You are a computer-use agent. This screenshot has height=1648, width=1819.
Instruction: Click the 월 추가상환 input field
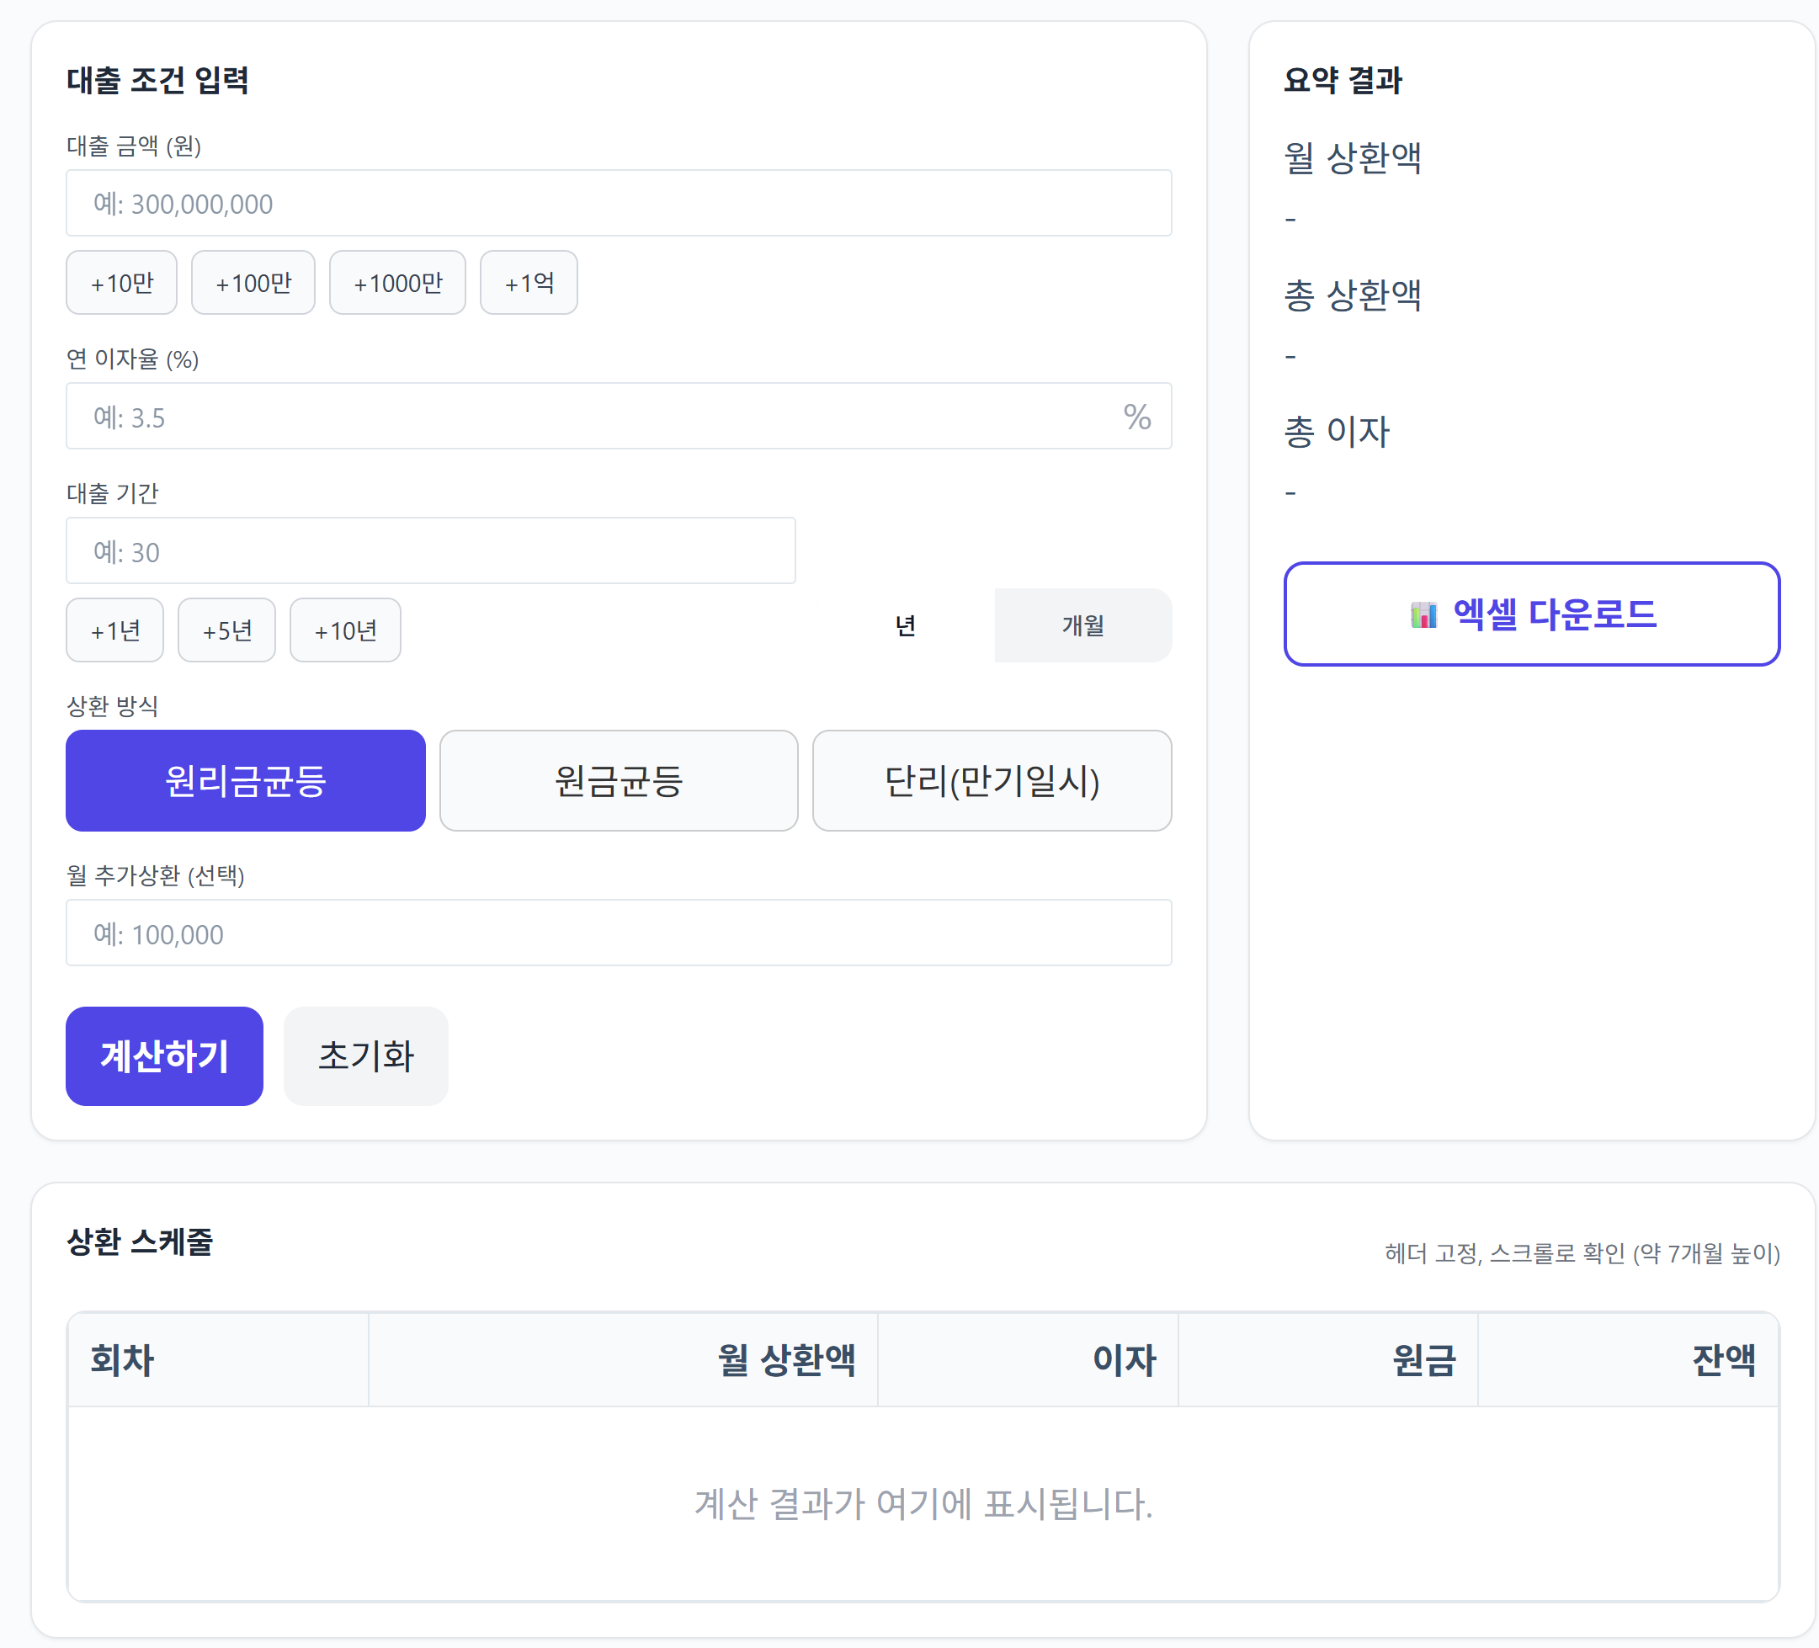click(x=620, y=933)
